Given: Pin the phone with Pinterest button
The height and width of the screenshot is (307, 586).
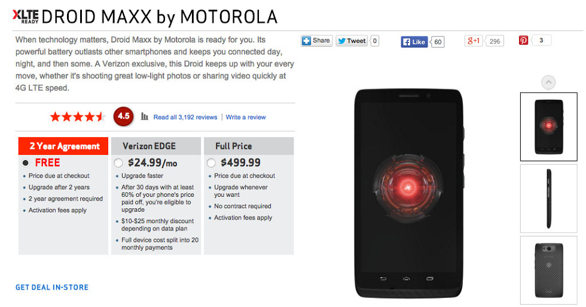Looking at the screenshot, I should [524, 41].
